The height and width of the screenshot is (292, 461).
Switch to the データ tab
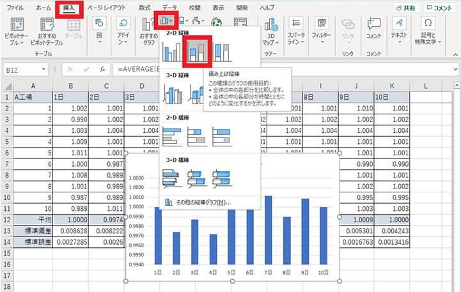[169, 8]
